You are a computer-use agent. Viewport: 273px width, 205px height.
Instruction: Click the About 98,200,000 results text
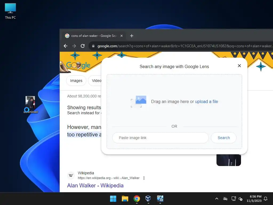[x=84, y=96]
